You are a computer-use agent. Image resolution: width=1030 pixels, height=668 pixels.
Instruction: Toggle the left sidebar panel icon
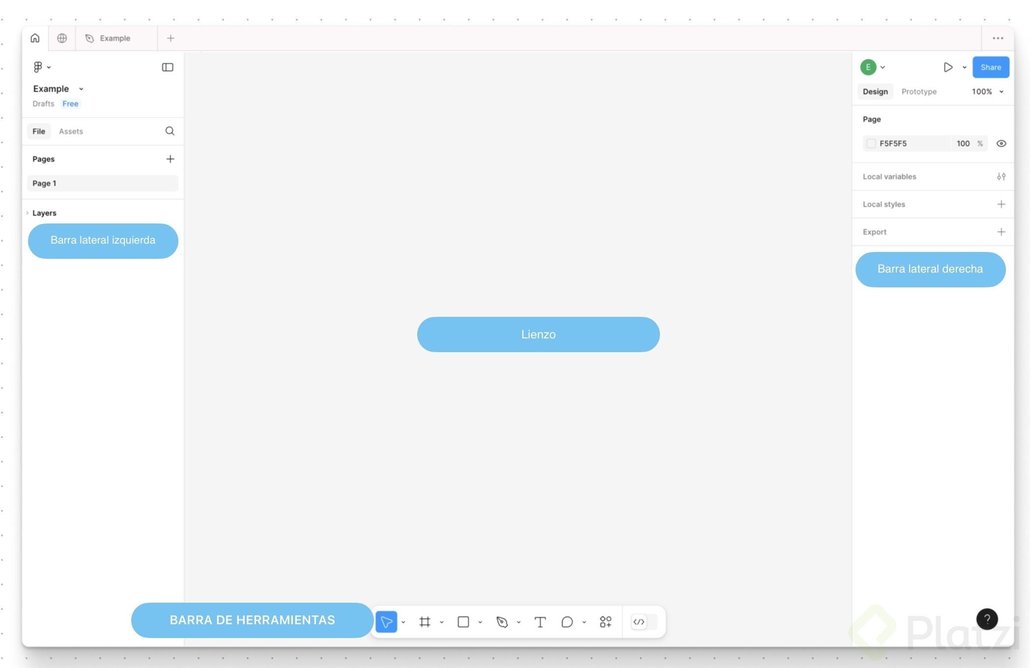click(168, 67)
